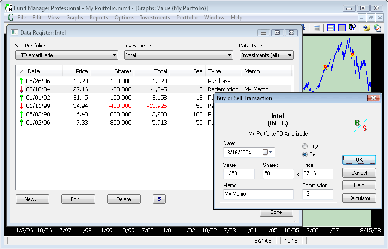Click the Redemption type on 03/16/04 row
The width and height of the screenshot is (388, 249).
click(x=223, y=89)
